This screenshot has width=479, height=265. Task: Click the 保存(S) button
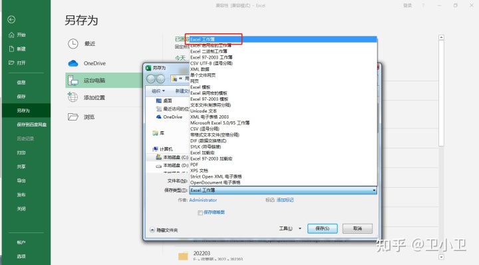pyautogui.click(x=322, y=228)
